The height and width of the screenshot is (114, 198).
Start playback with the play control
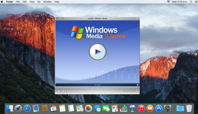pyautogui.click(x=59, y=91)
